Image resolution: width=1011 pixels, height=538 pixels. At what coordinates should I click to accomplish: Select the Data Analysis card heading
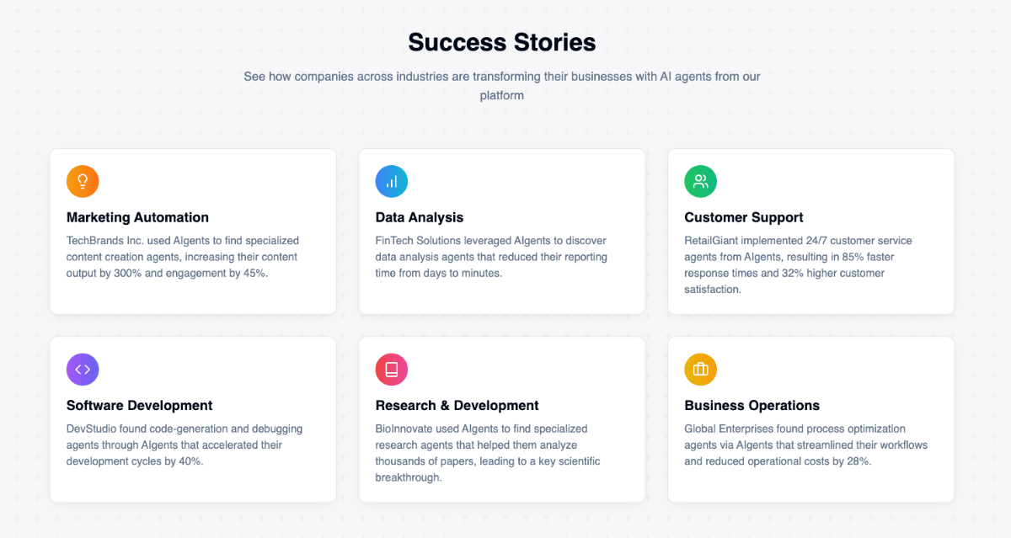click(420, 217)
